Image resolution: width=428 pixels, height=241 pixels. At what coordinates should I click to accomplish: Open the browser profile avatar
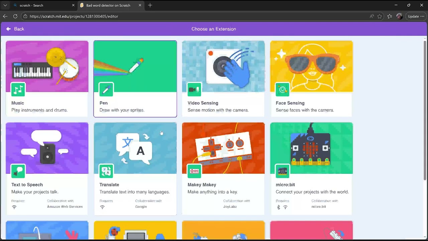click(399, 16)
